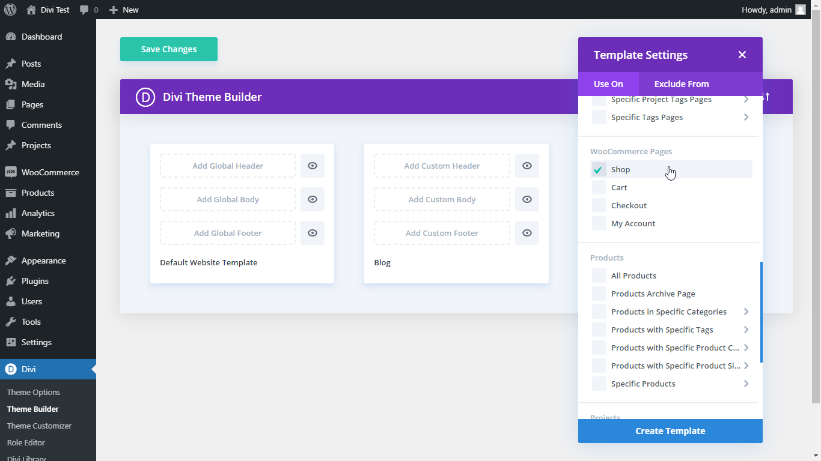Screen dimensions: 821x461
Task: Open Theme Builder submenu item
Action: click(33, 409)
